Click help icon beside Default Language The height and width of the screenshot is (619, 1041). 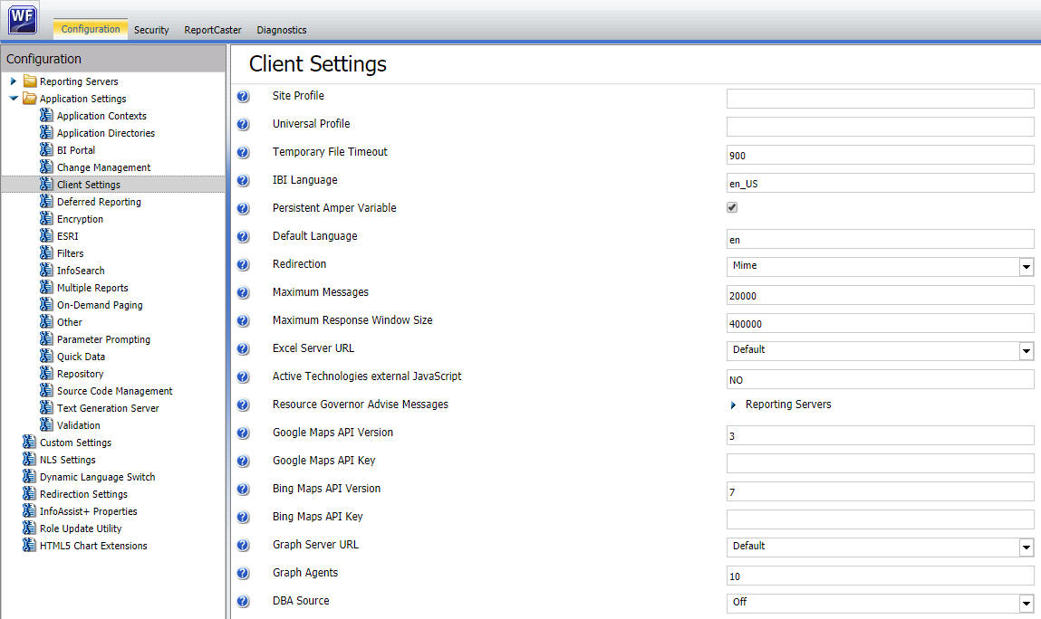tap(244, 236)
